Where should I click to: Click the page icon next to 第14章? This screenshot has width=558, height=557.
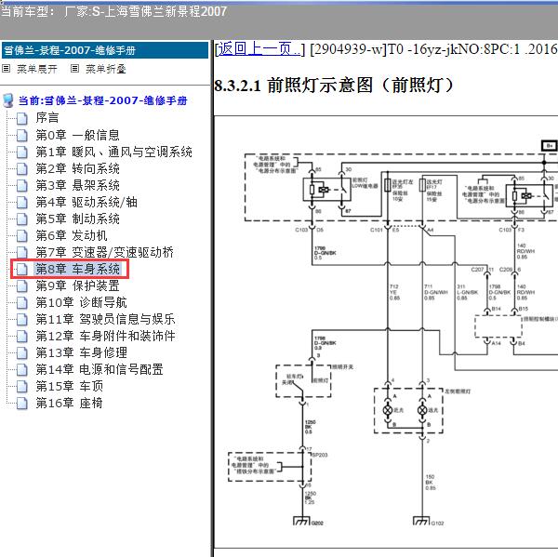(x=22, y=370)
